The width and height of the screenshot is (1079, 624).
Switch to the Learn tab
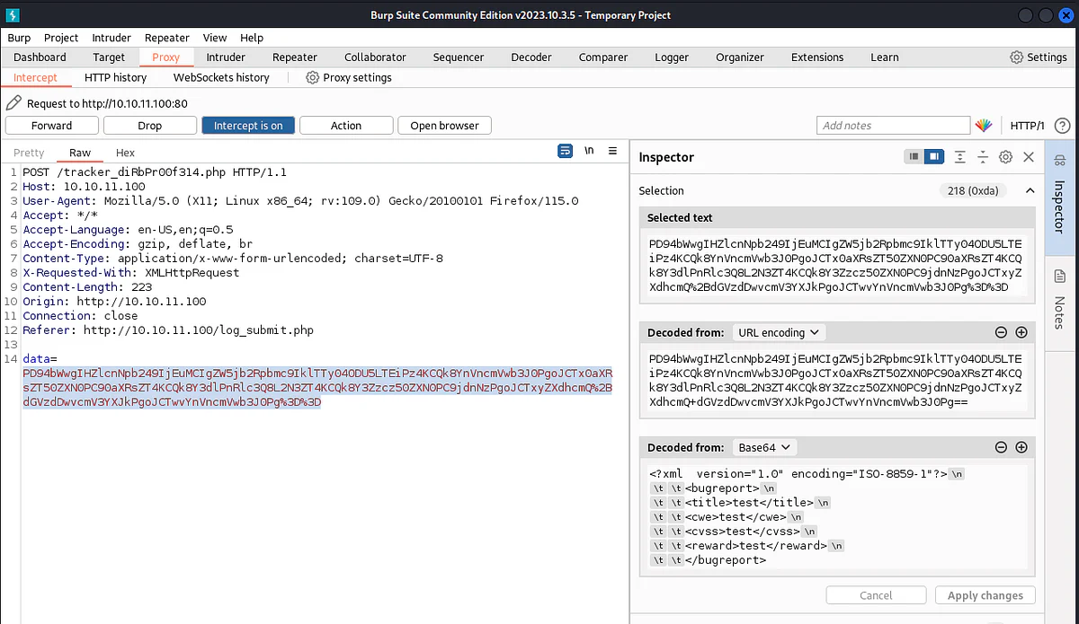[x=885, y=57]
